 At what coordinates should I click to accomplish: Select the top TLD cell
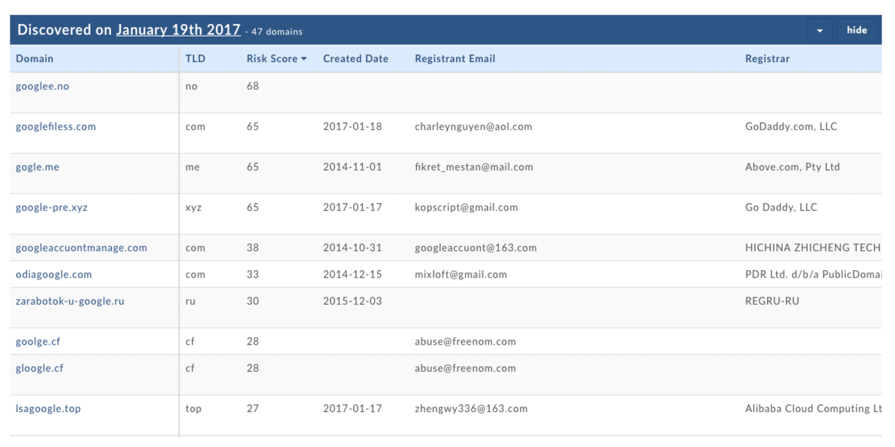193,409
